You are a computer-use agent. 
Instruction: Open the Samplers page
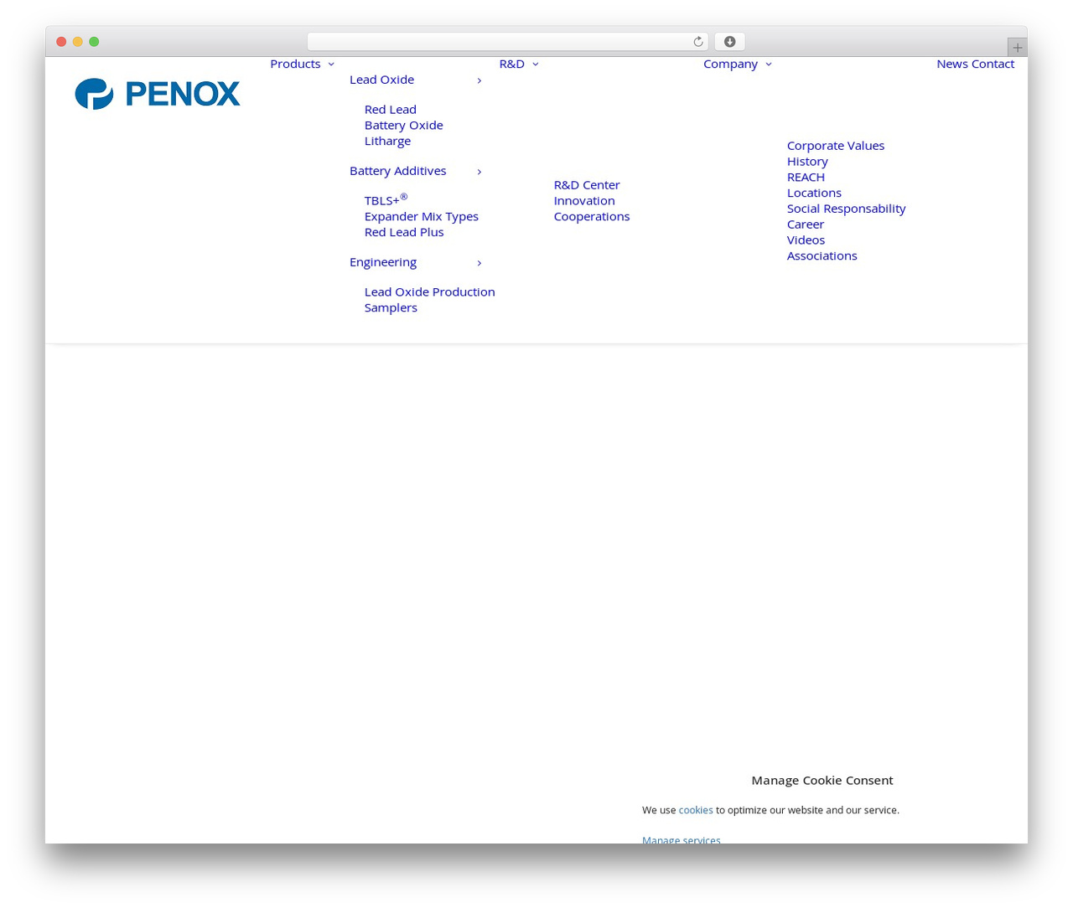click(x=391, y=308)
